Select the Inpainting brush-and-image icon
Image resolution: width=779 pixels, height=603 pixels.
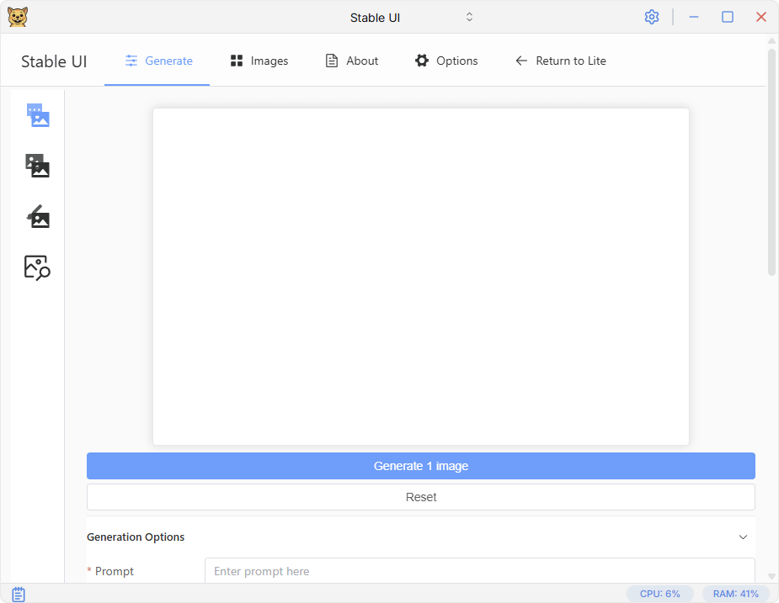pyautogui.click(x=38, y=217)
